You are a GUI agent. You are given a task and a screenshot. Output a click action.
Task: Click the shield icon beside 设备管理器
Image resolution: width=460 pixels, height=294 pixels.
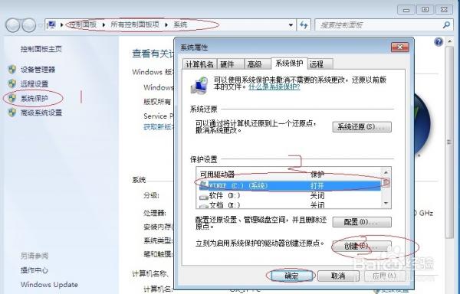tap(12, 70)
